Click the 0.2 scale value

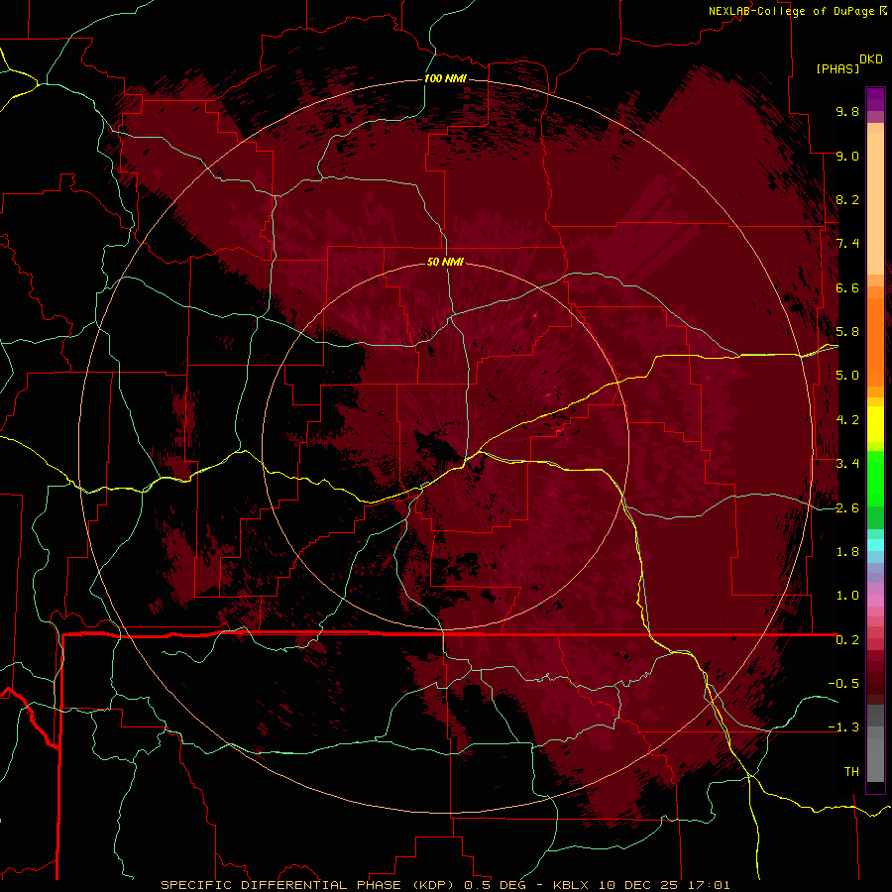pos(847,640)
